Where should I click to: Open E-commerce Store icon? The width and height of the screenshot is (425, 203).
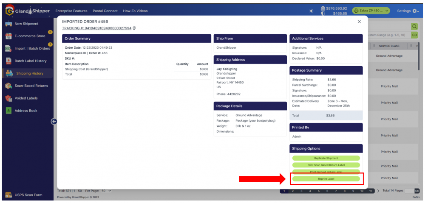coord(8,36)
